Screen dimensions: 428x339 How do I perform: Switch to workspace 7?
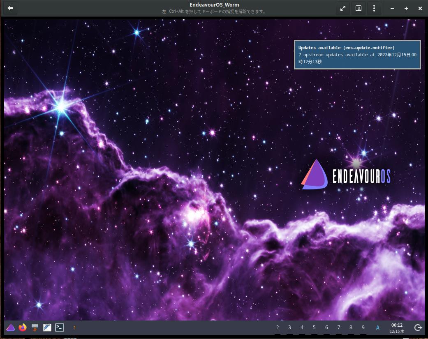coord(339,327)
